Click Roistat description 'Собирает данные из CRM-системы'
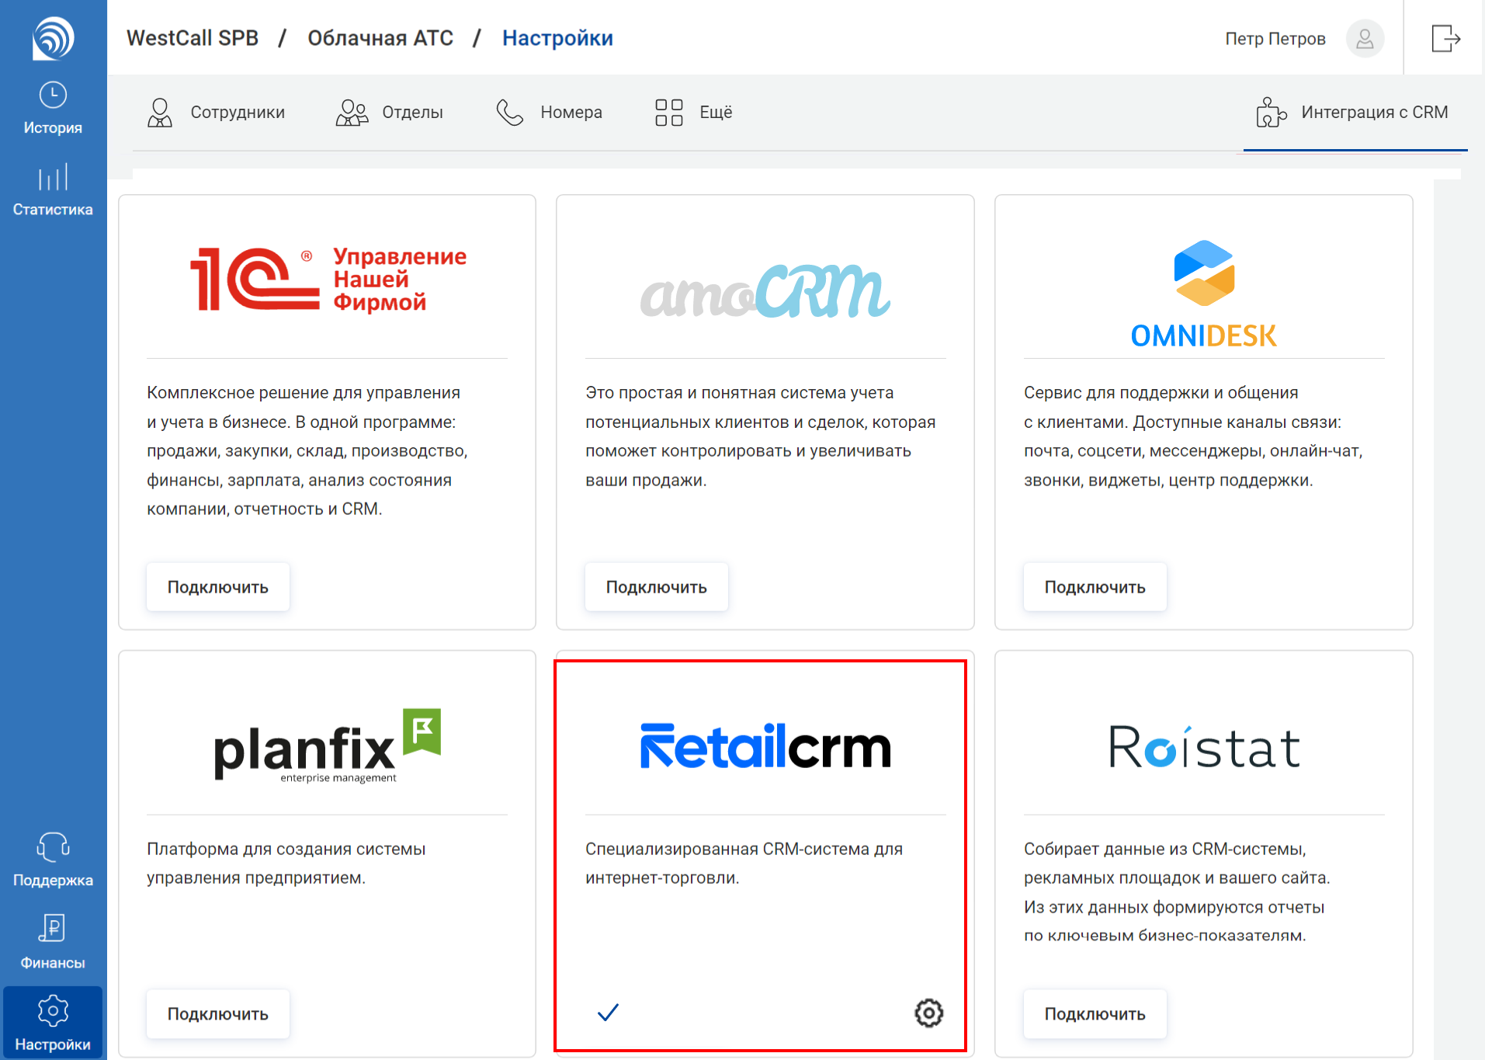 [1165, 850]
